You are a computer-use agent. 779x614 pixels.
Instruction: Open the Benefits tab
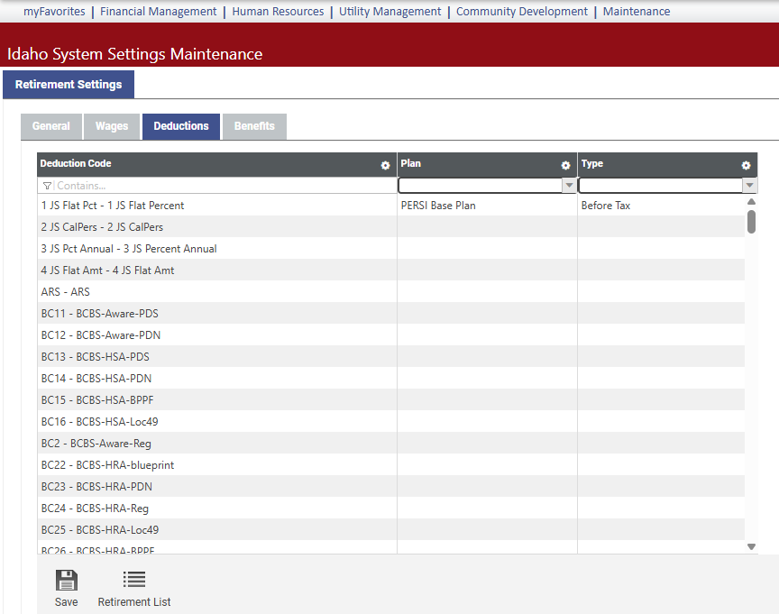(254, 126)
